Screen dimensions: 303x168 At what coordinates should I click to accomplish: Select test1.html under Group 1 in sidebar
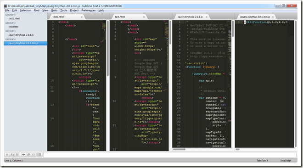click(14, 18)
